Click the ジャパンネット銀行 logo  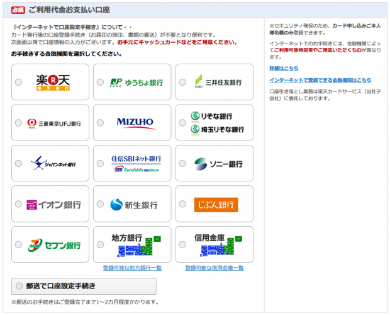point(53,163)
